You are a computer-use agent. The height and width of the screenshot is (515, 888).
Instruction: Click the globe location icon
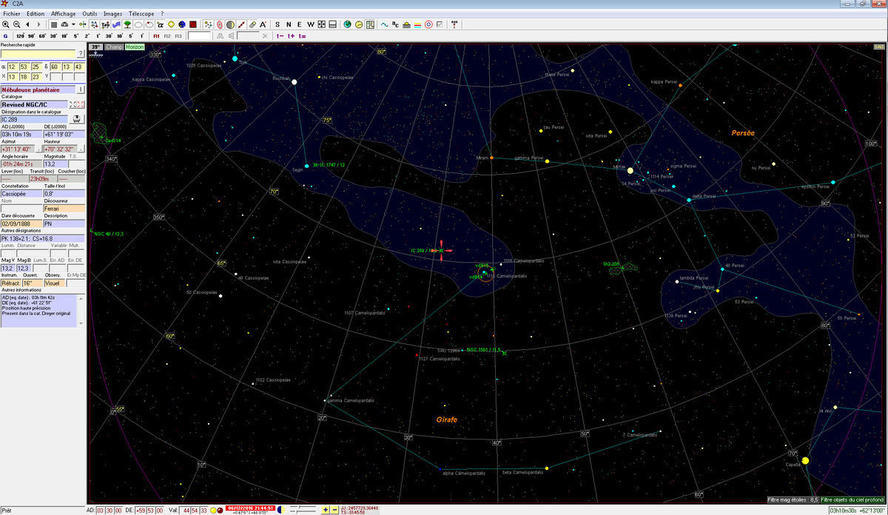click(x=348, y=24)
